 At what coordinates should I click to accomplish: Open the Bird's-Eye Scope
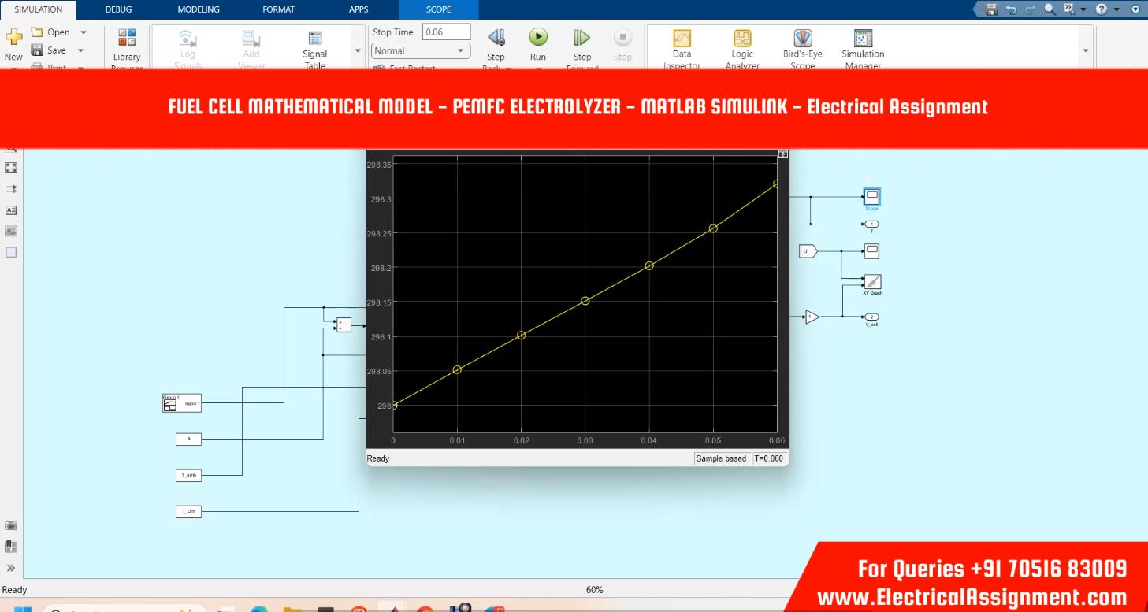[x=802, y=39]
